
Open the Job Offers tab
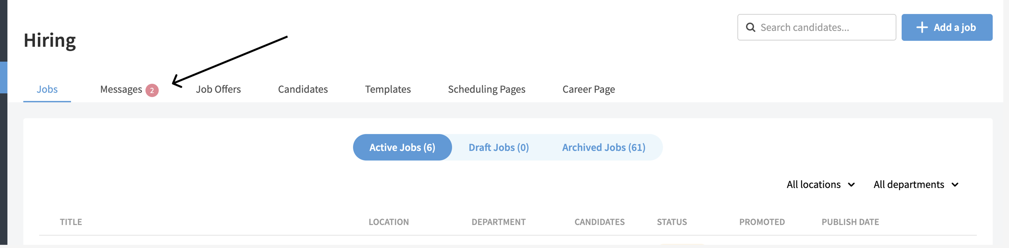pos(218,89)
